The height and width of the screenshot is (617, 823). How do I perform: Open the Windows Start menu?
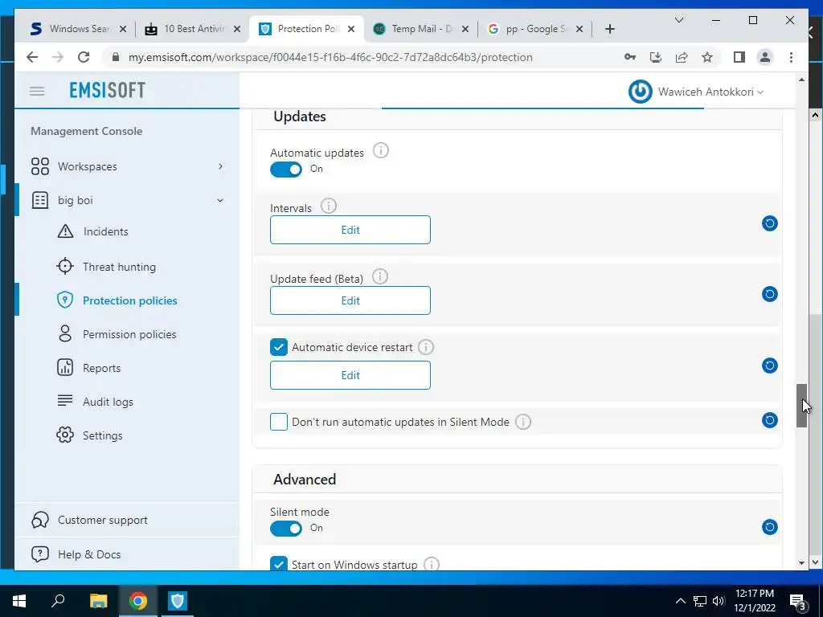point(19,601)
